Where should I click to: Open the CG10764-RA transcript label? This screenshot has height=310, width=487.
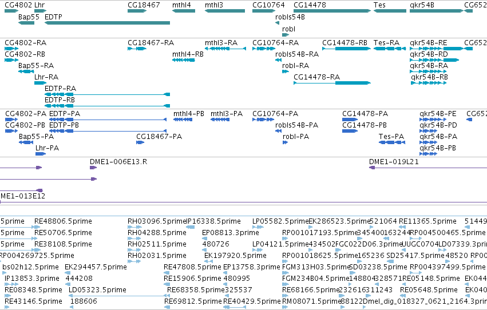coord(276,42)
